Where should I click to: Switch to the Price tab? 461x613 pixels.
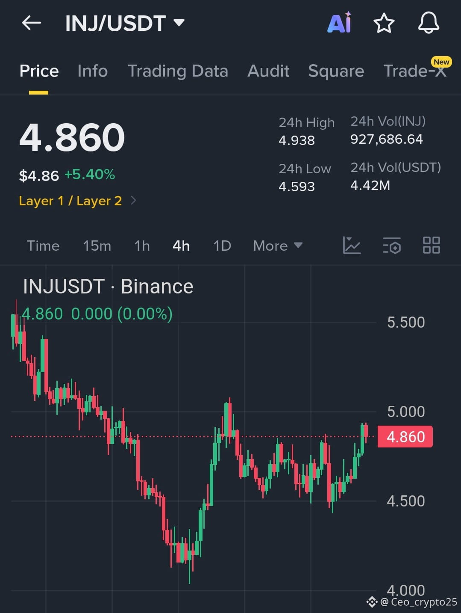pyautogui.click(x=39, y=71)
